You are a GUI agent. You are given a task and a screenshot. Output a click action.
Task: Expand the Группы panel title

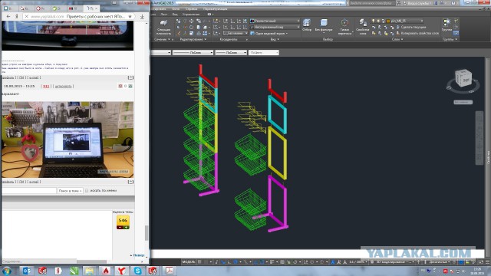tap(450, 39)
